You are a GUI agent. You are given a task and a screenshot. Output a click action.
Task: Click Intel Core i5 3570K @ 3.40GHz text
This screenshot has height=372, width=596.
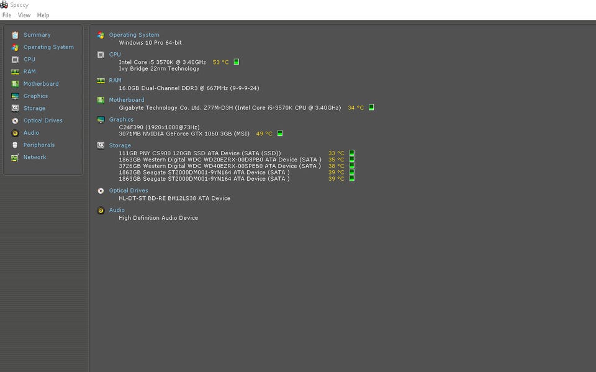point(162,62)
